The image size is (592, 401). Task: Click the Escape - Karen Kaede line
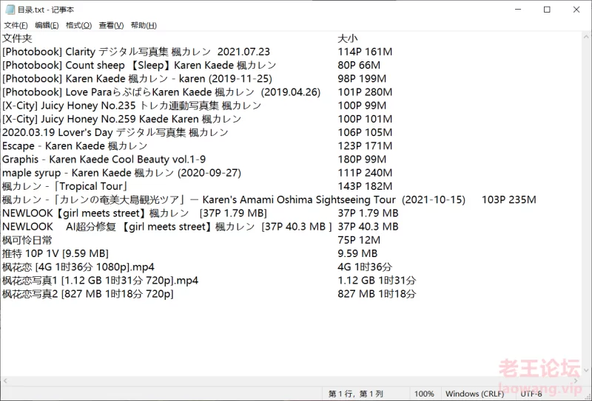(75, 146)
